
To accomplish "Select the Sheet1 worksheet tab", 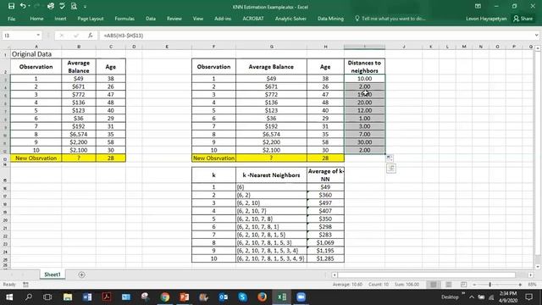I will tap(53, 274).
